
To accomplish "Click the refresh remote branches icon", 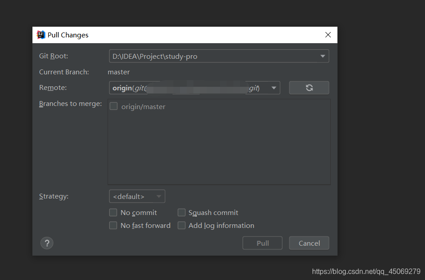I will [309, 88].
